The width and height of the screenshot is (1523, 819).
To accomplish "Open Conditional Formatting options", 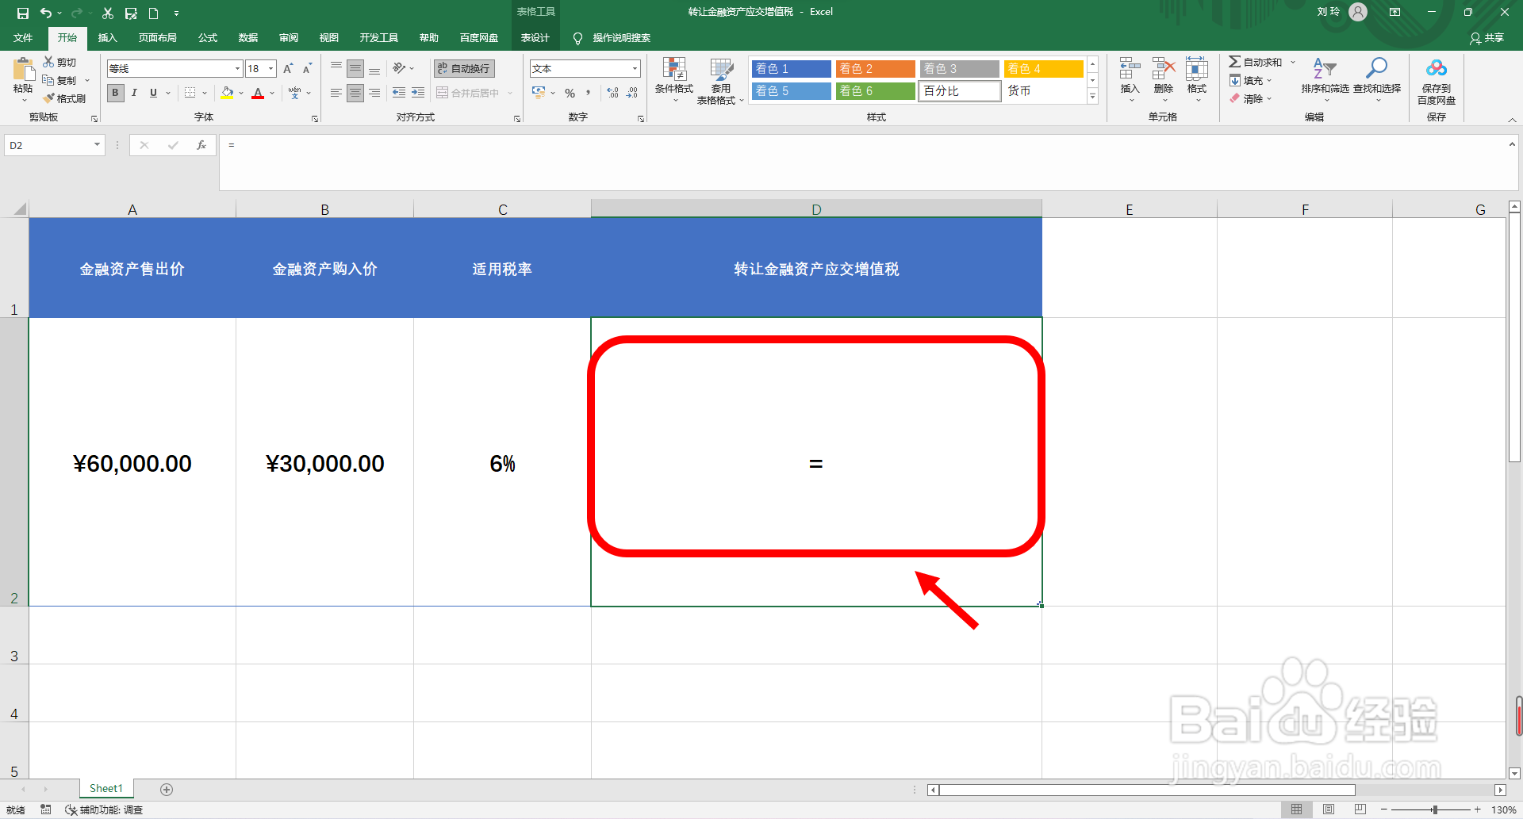I will pyautogui.click(x=674, y=80).
